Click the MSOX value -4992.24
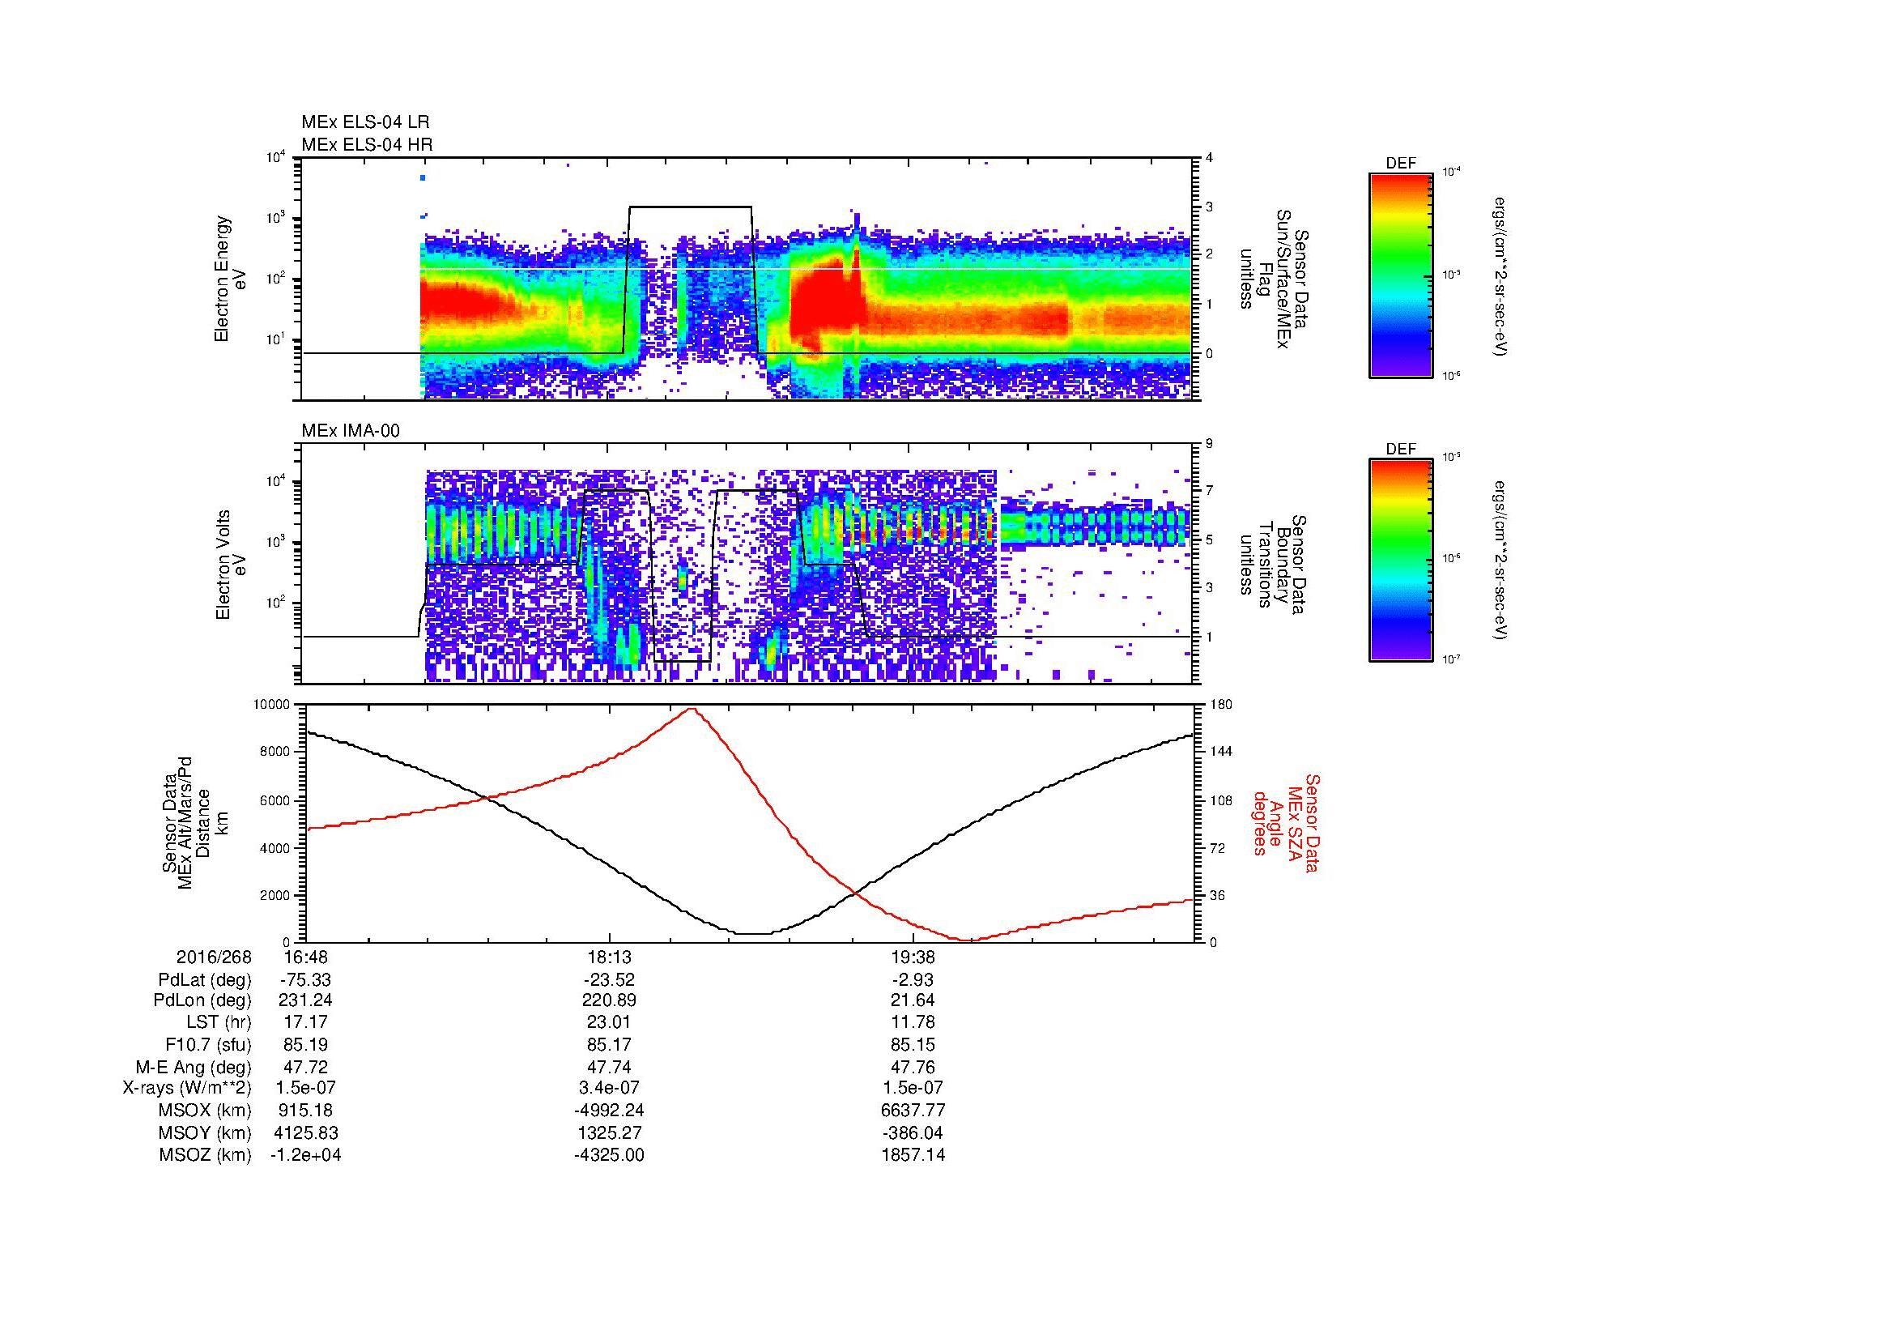1894x1339 pixels. tap(610, 1111)
